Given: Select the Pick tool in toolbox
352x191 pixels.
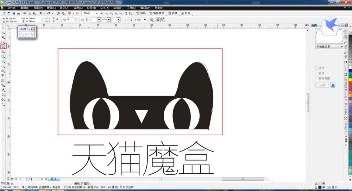Looking at the screenshot, I should click(x=3, y=27).
